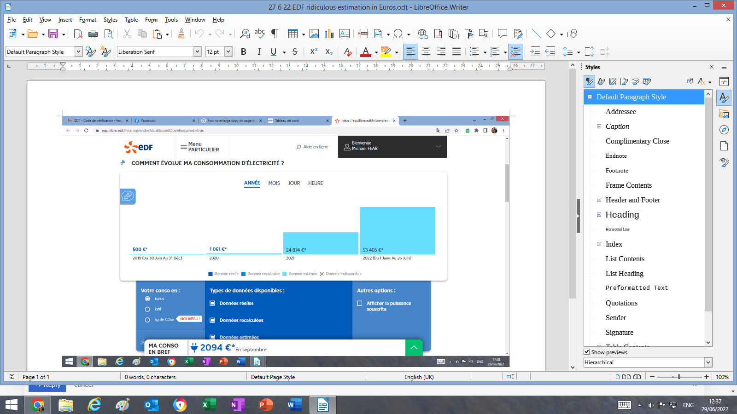Viewport: 737px width, 414px height.
Task: Click the 100% zoom level
Action: pyautogui.click(x=722, y=377)
